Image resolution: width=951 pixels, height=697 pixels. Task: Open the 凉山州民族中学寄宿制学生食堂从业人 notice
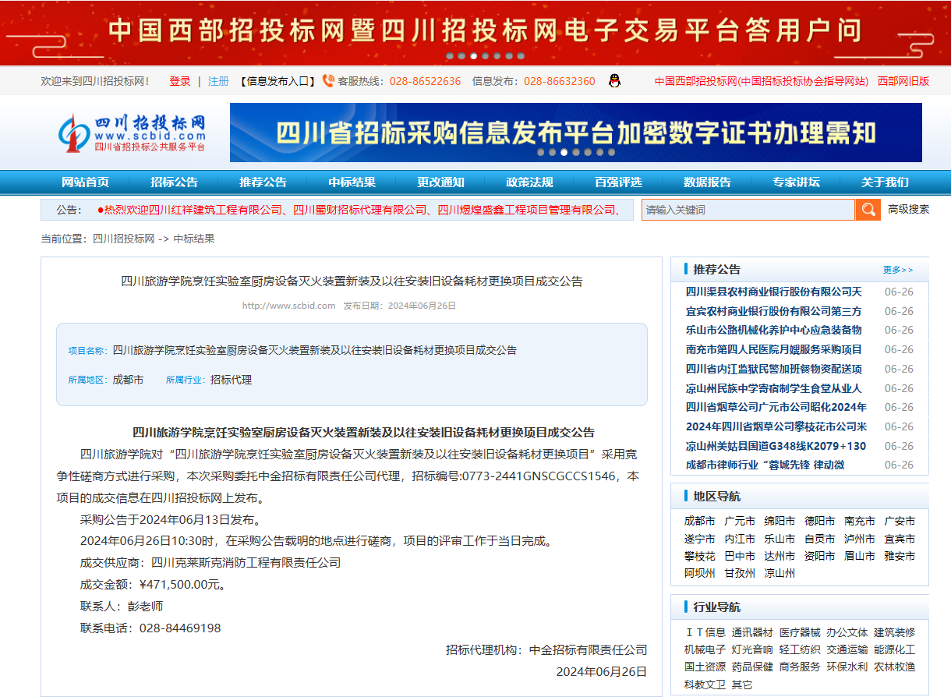(774, 388)
